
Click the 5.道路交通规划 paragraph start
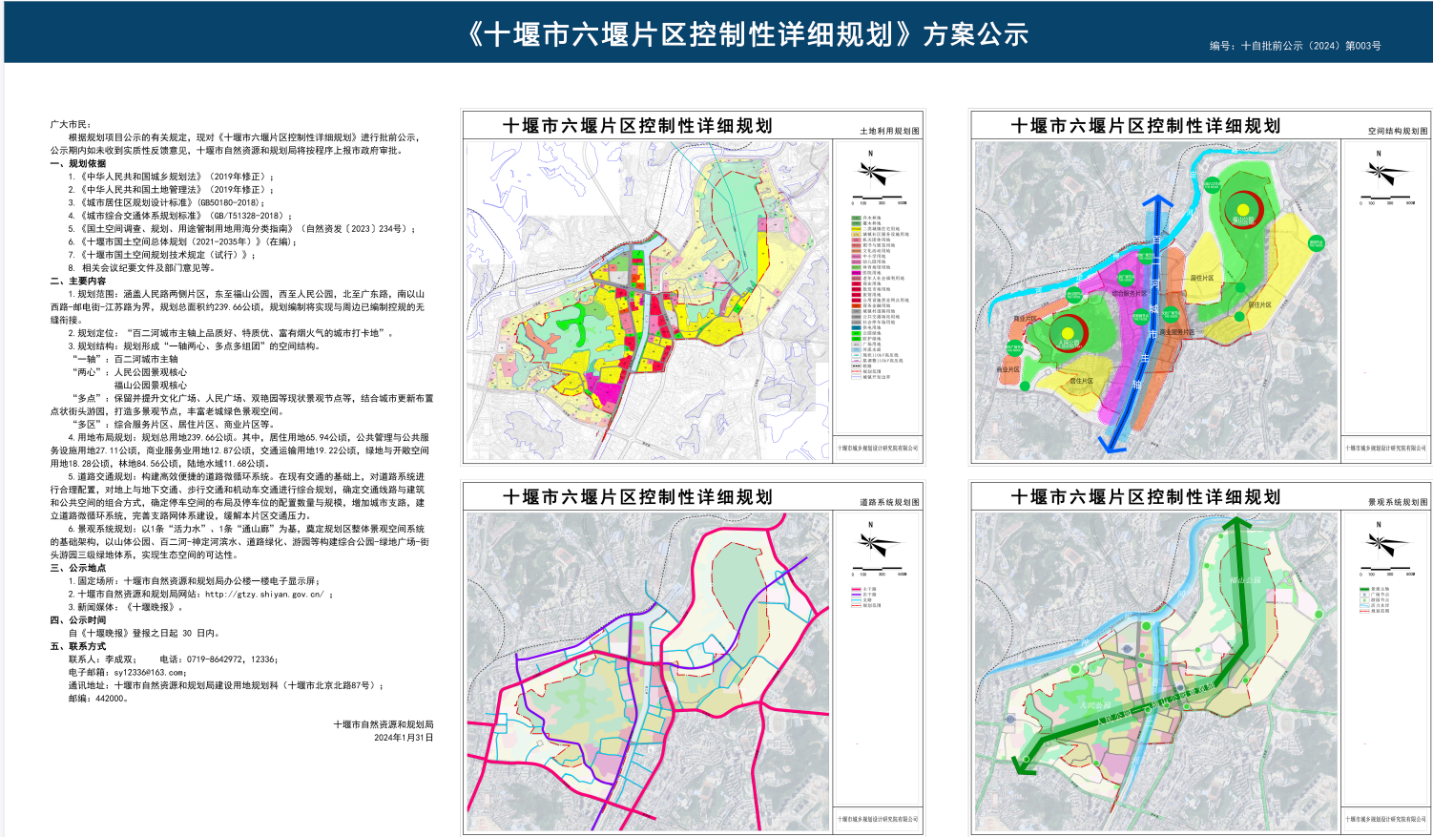(246, 476)
